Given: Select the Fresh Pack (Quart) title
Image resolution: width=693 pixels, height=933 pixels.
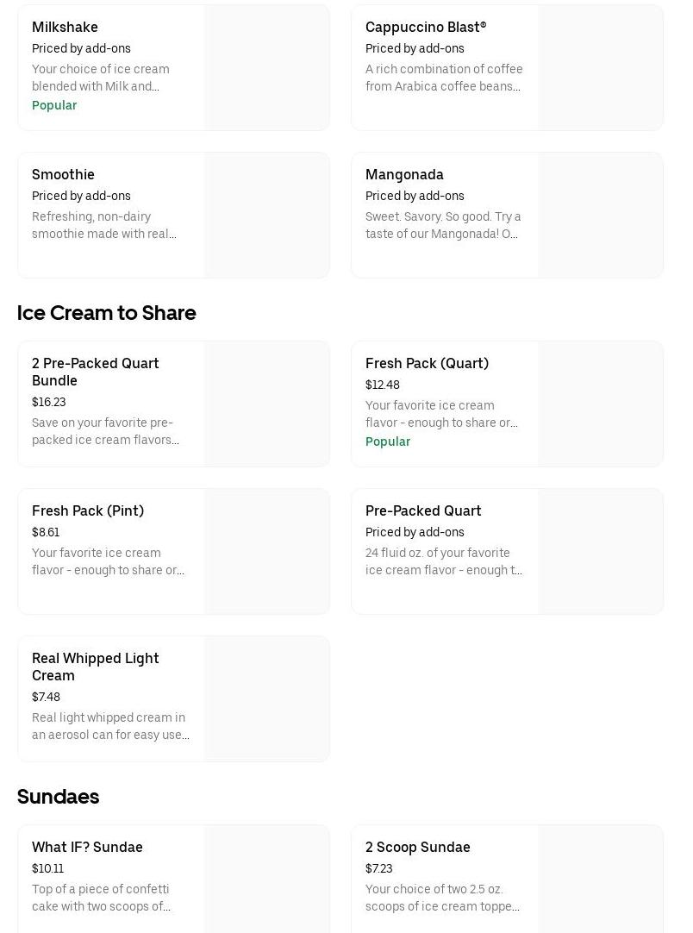Looking at the screenshot, I should pyautogui.click(x=427, y=364).
